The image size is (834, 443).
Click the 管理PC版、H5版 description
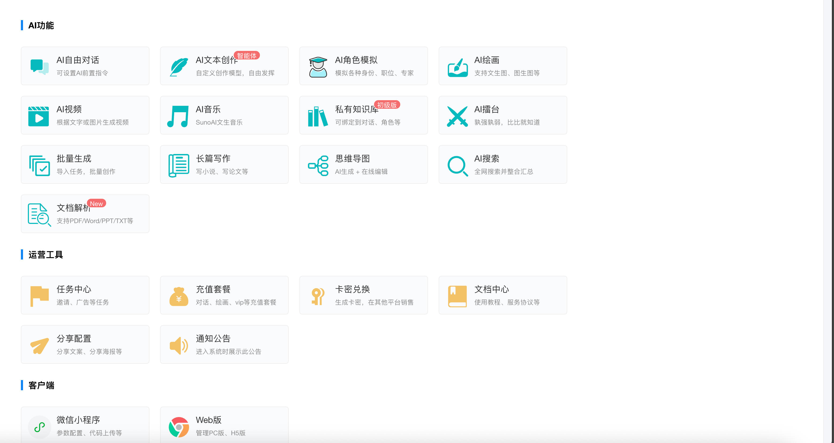(220, 433)
